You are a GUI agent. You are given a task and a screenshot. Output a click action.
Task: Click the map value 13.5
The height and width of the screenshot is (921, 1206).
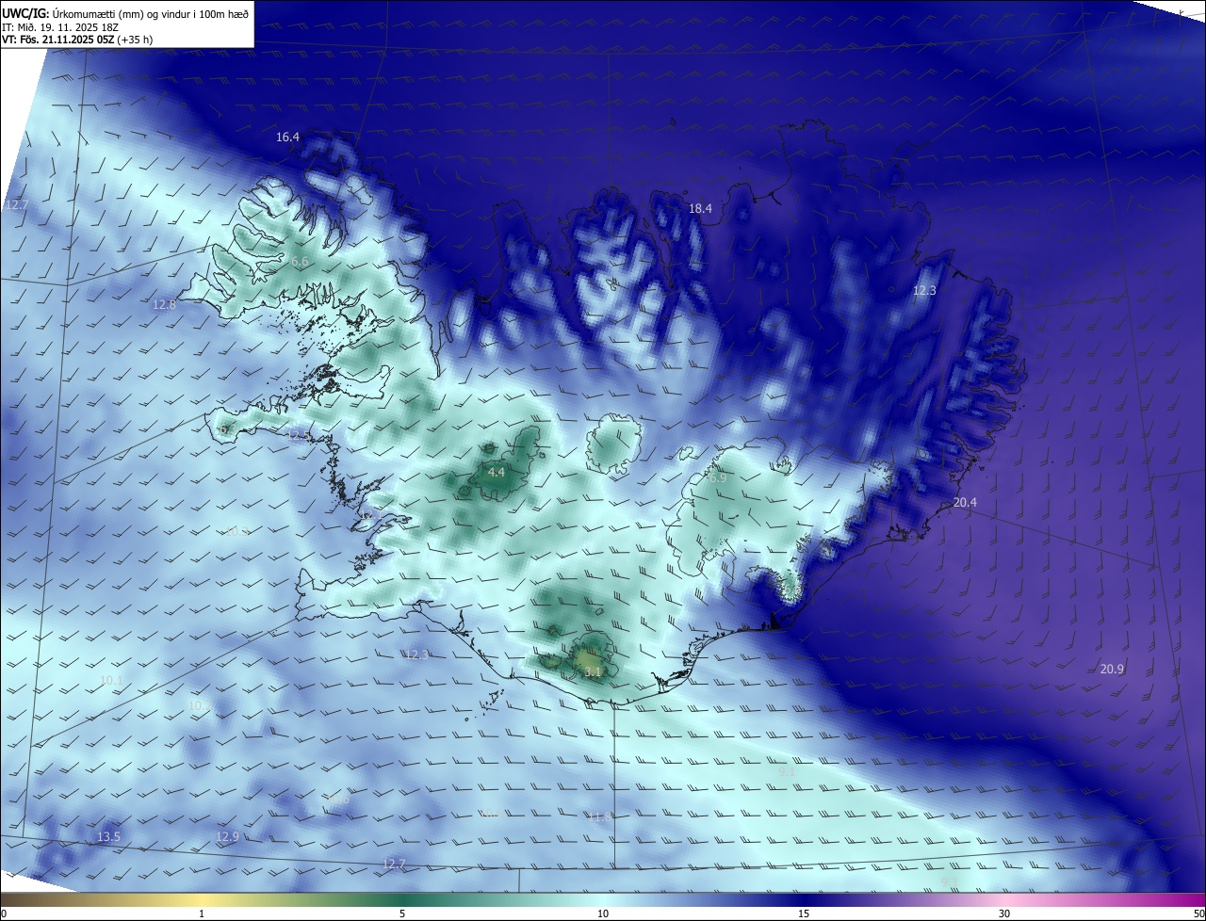tap(108, 837)
